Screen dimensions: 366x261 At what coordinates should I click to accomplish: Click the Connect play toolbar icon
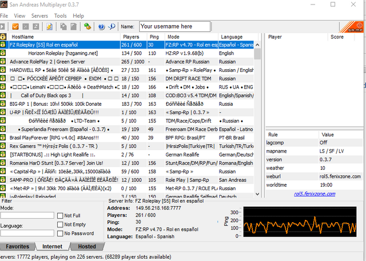(x=2, y=27)
